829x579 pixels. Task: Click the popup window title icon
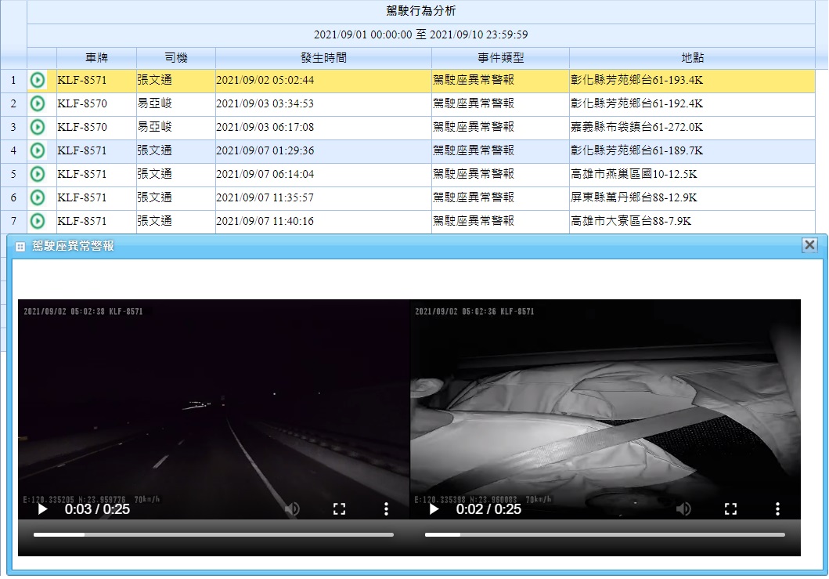click(x=20, y=247)
